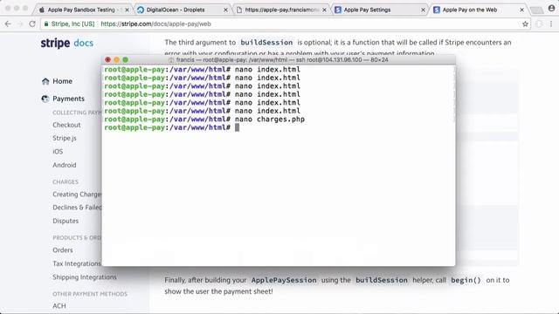Click the browser forward arrow

pos(20,24)
